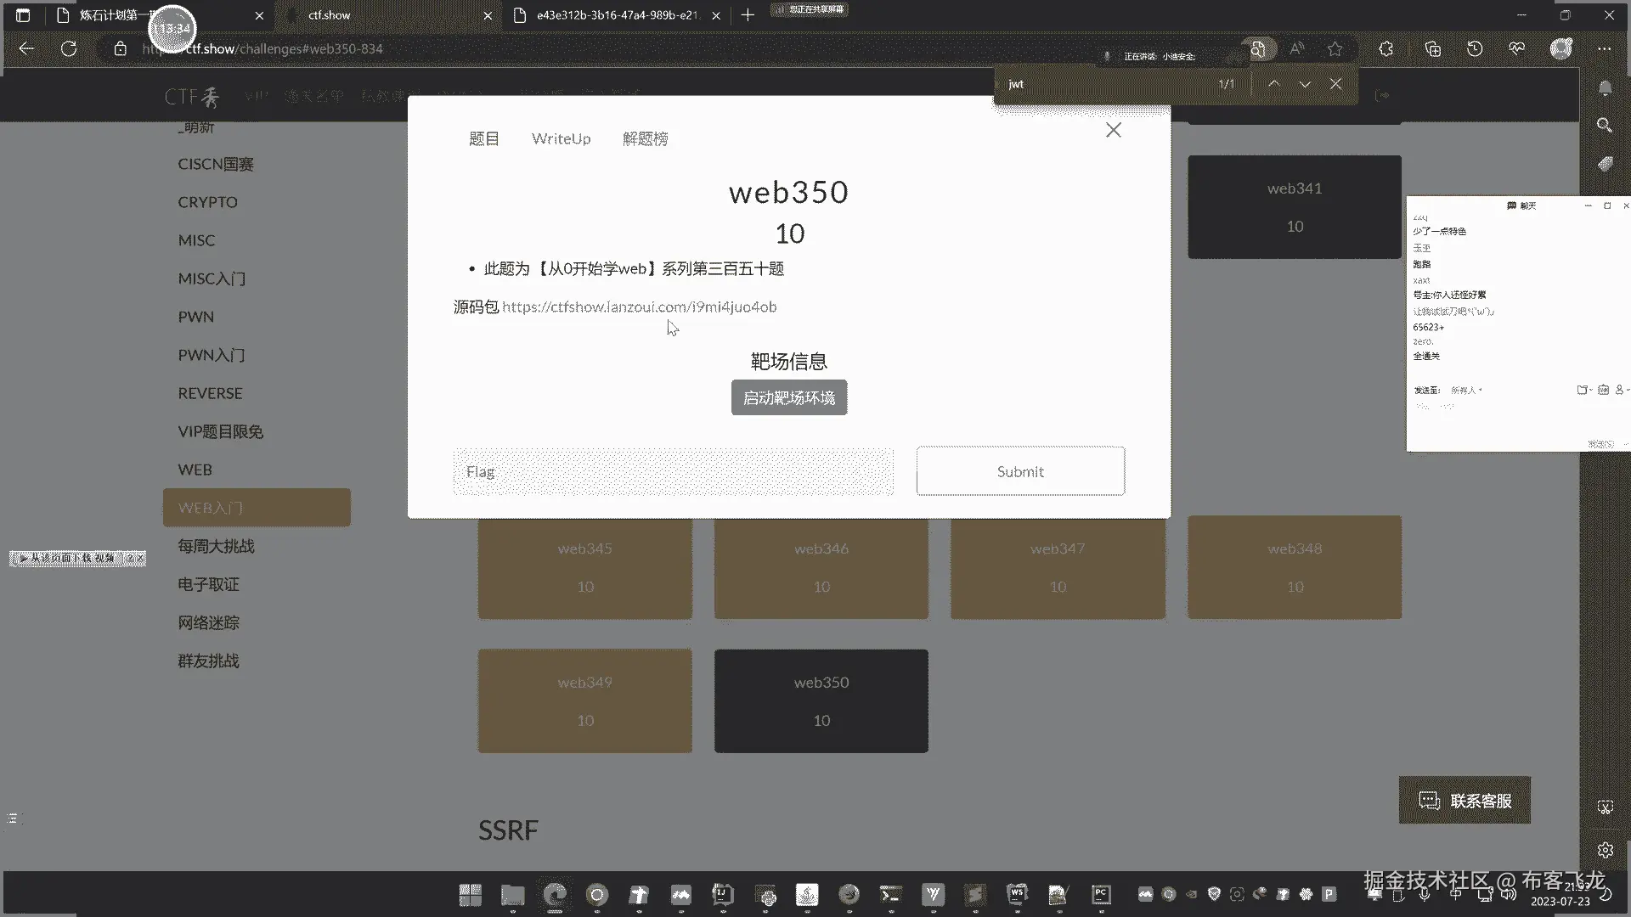Click into the Flag input field
Image resolution: width=1631 pixels, height=917 pixels.
tap(673, 471)
